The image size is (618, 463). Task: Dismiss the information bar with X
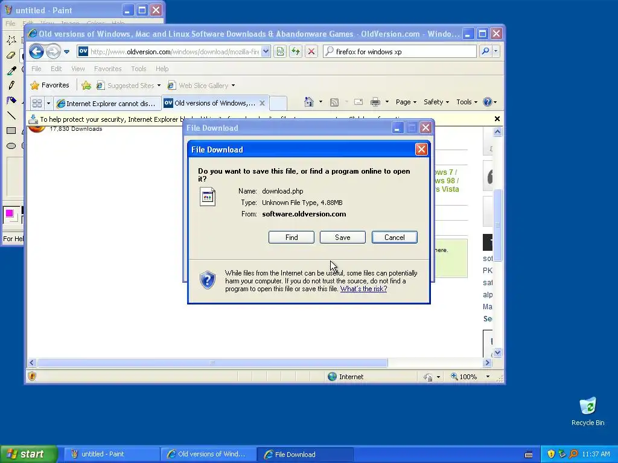497,119
